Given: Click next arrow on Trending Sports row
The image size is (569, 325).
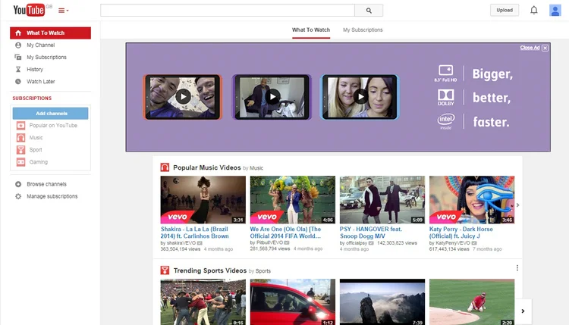Looking at the screenshot, I should (523, 311).
